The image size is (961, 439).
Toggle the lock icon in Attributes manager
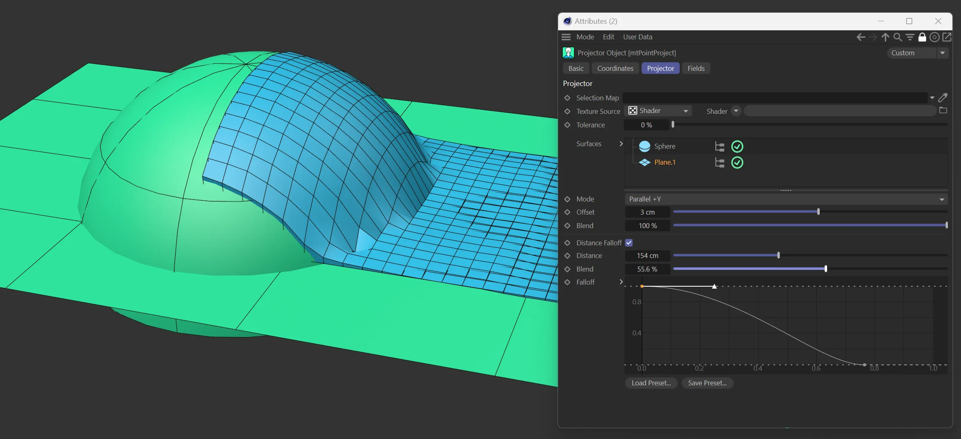click(x=922, y=37)
